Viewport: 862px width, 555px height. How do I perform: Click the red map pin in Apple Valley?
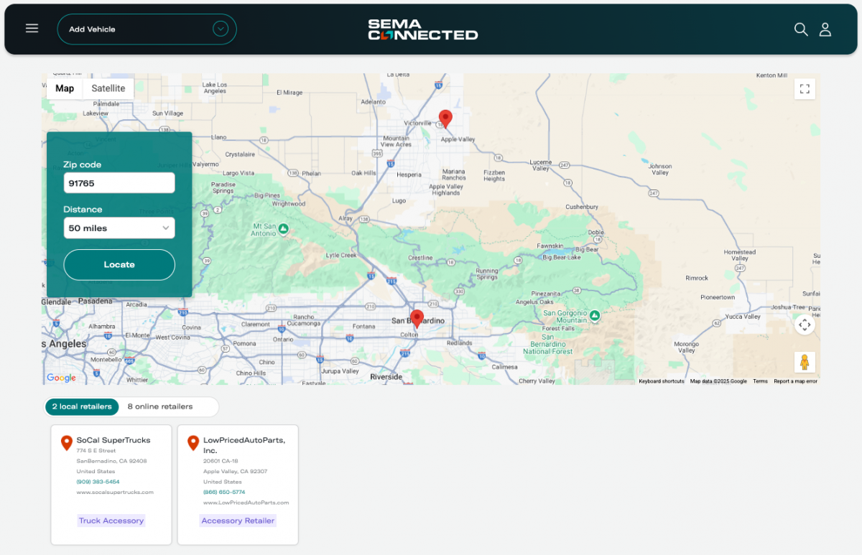445,118
